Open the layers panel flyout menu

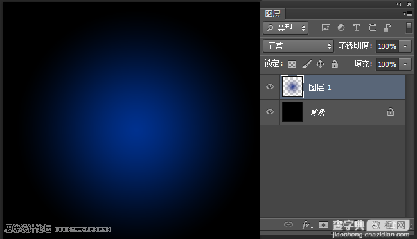[407, 13]
